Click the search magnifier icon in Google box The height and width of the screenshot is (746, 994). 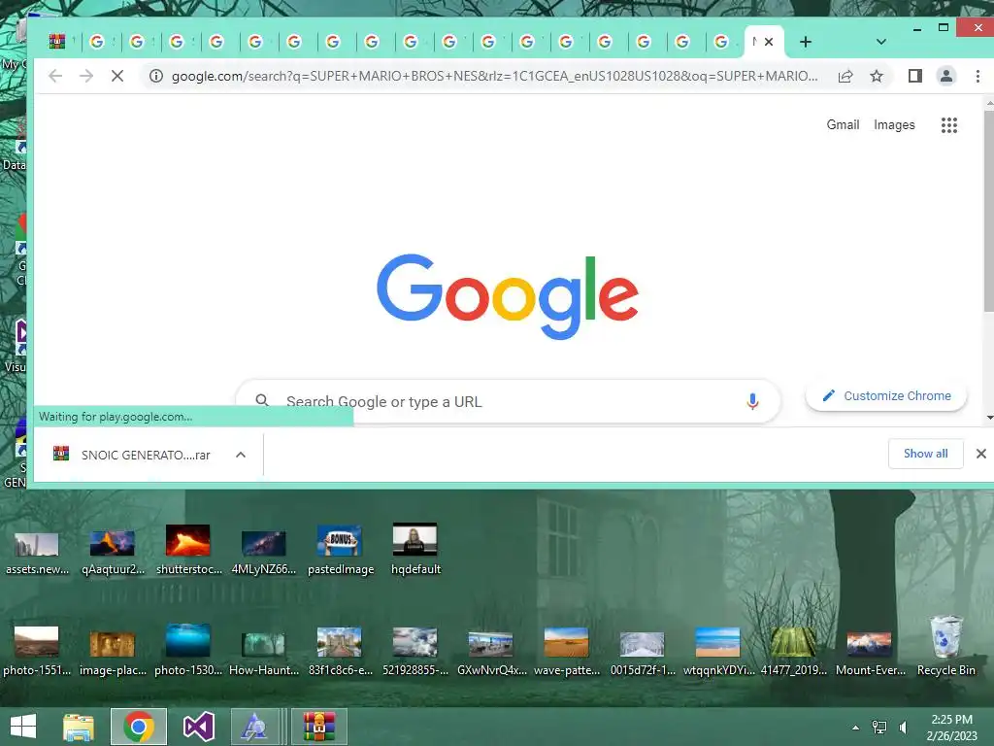tap(262, 400)
